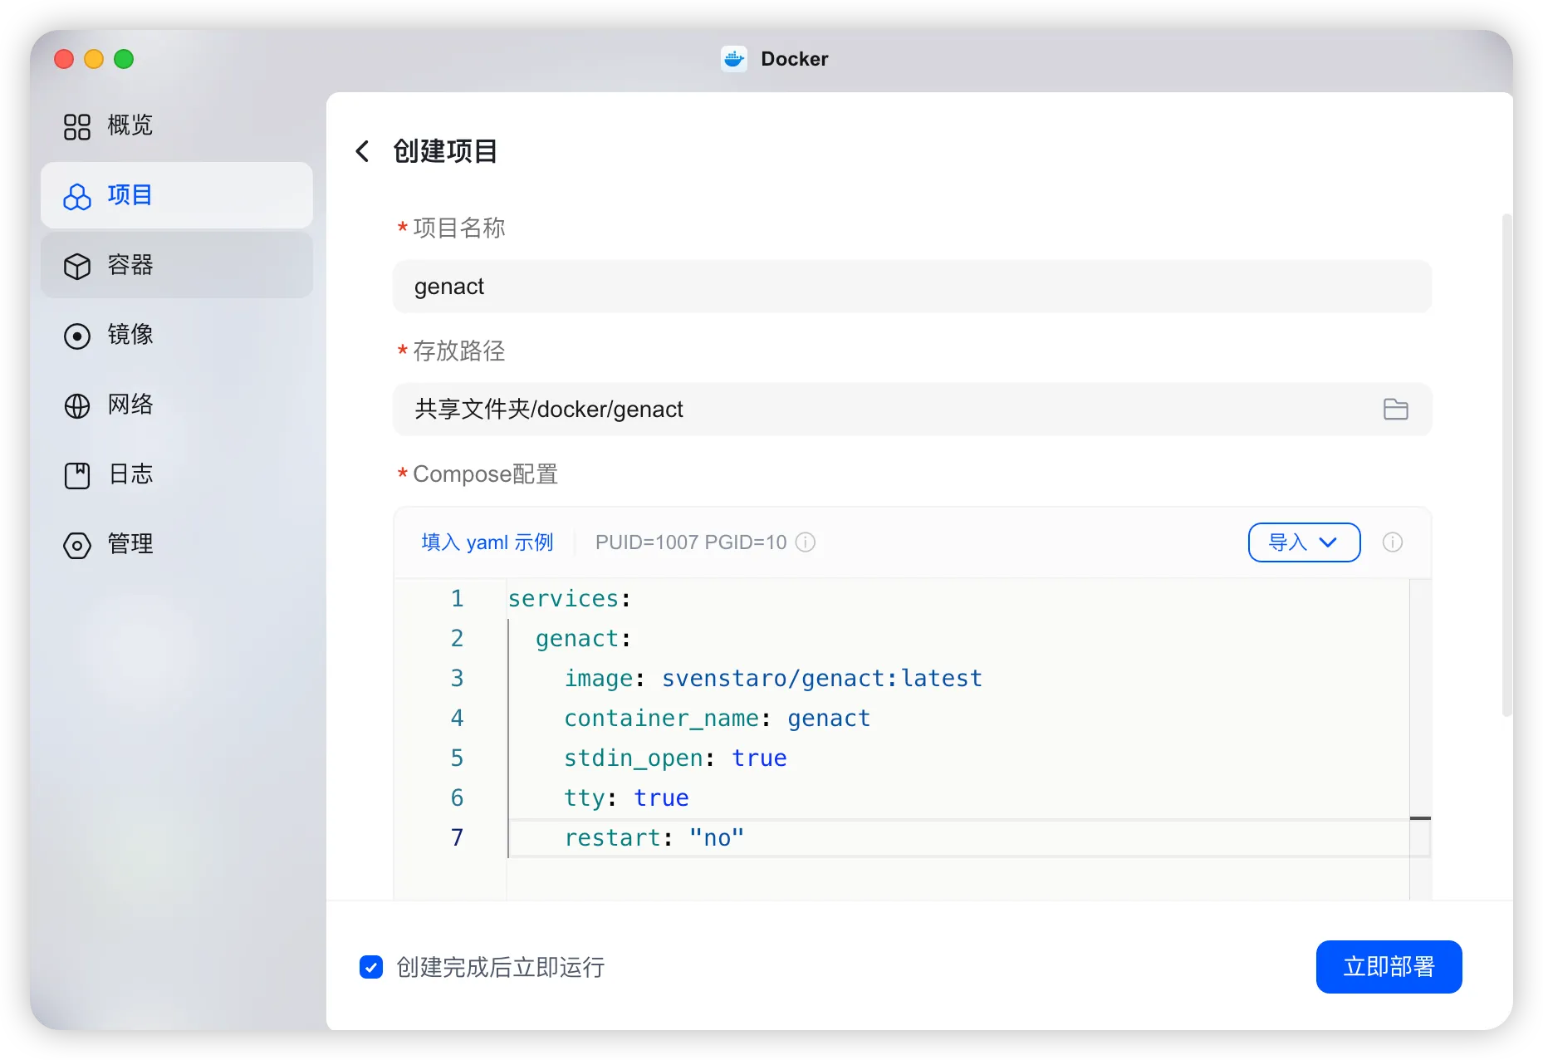Click the 项目名称 input with genact
The image size is (1543, 1060).
click(912, 287)
